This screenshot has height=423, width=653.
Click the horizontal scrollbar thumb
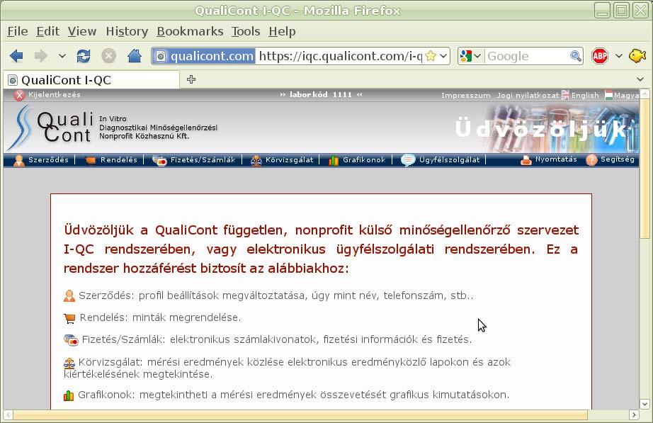[300, 414]
